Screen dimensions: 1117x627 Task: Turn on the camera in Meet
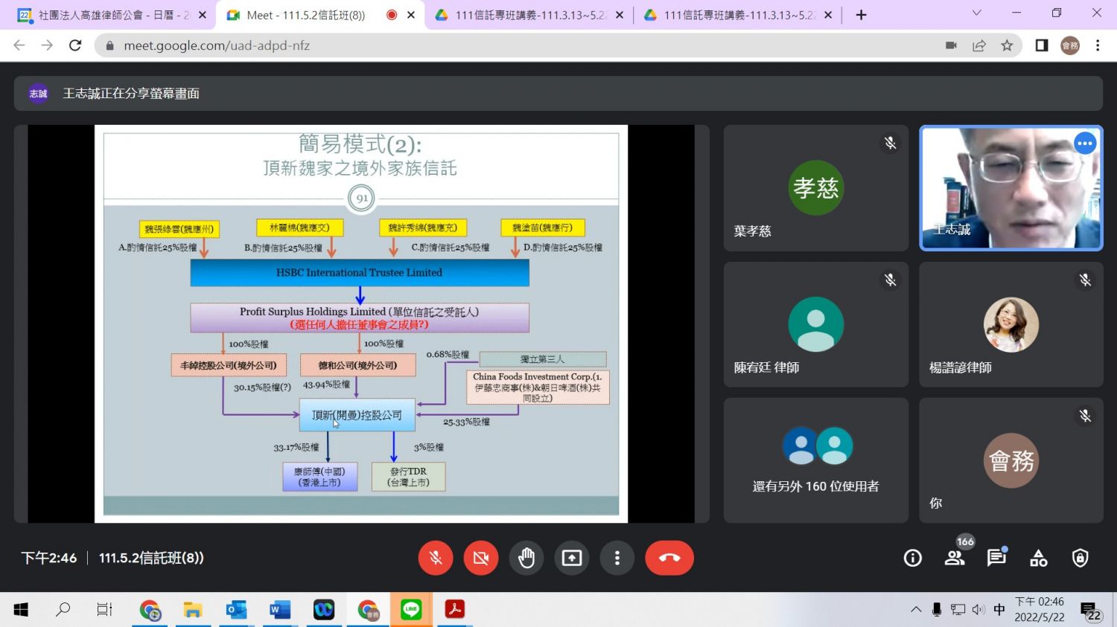[481, 558]
